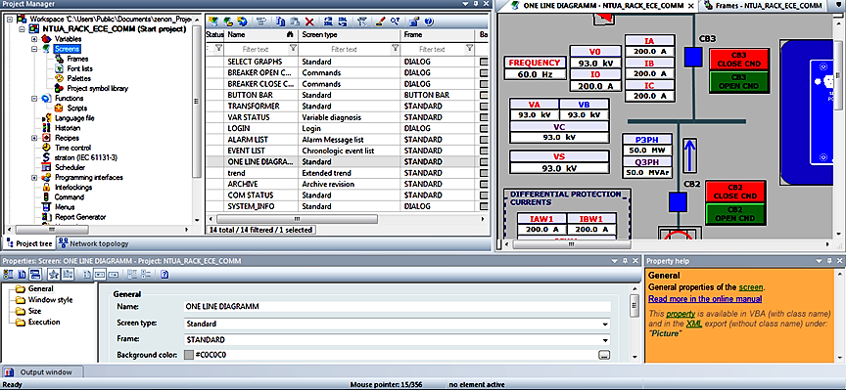846x390 pixels.
Task: Click the Name field containing ONE LINE DIAGRAMM
Action: 397,307
